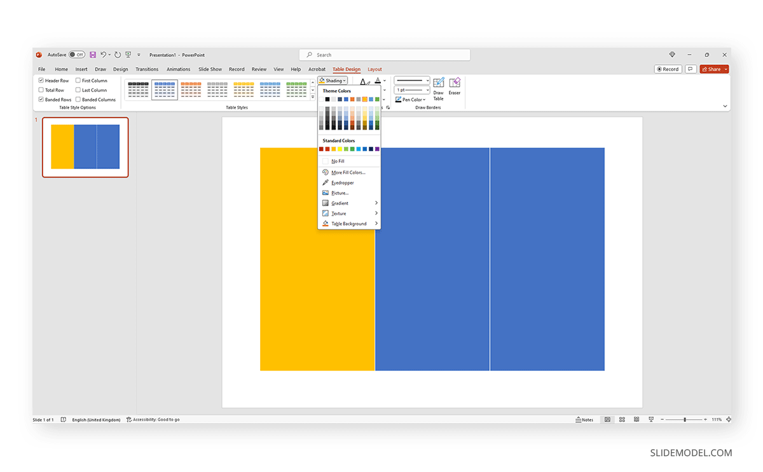Switch to the Insert tab
The image size is (763, 472).
(x=81, y=69)
